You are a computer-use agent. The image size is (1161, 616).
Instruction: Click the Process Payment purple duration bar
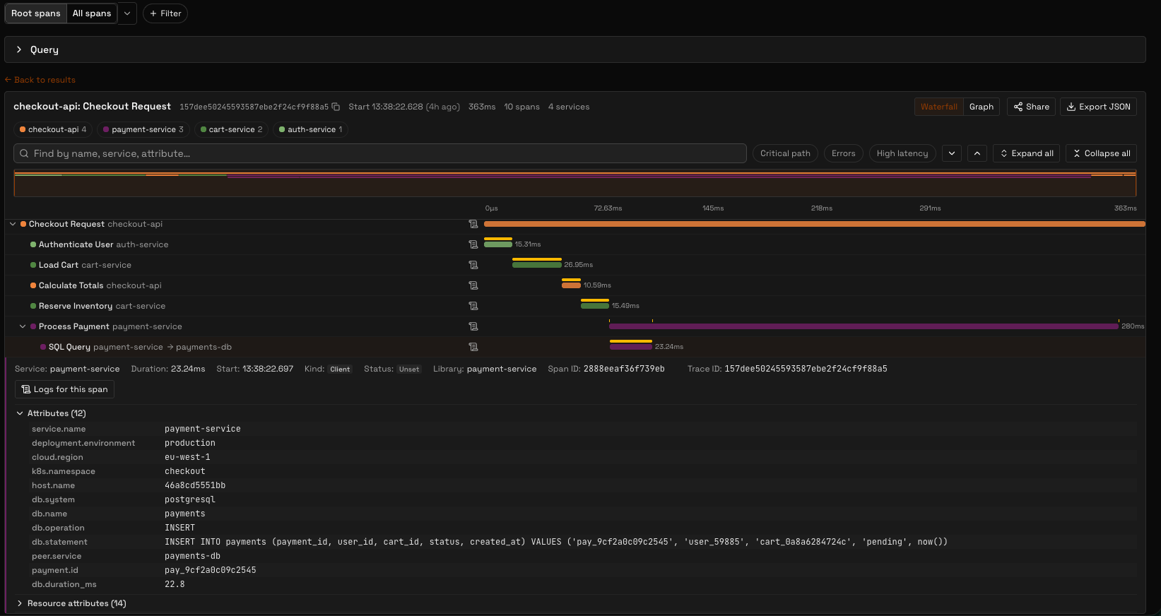click(864, 326)
